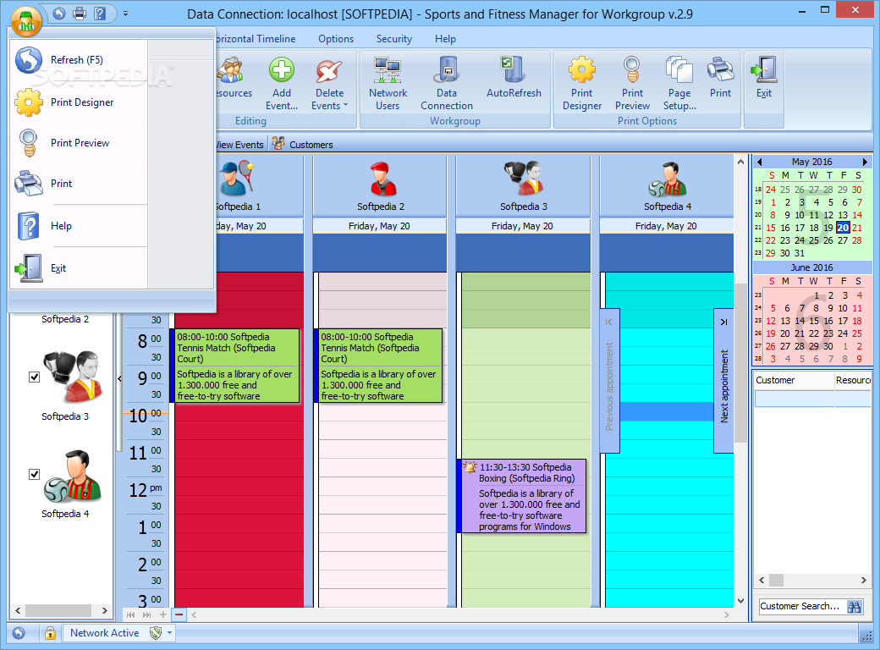Open Page Setup from ribbon
This screenshot has height=650, width=880.
pos(679,83)
